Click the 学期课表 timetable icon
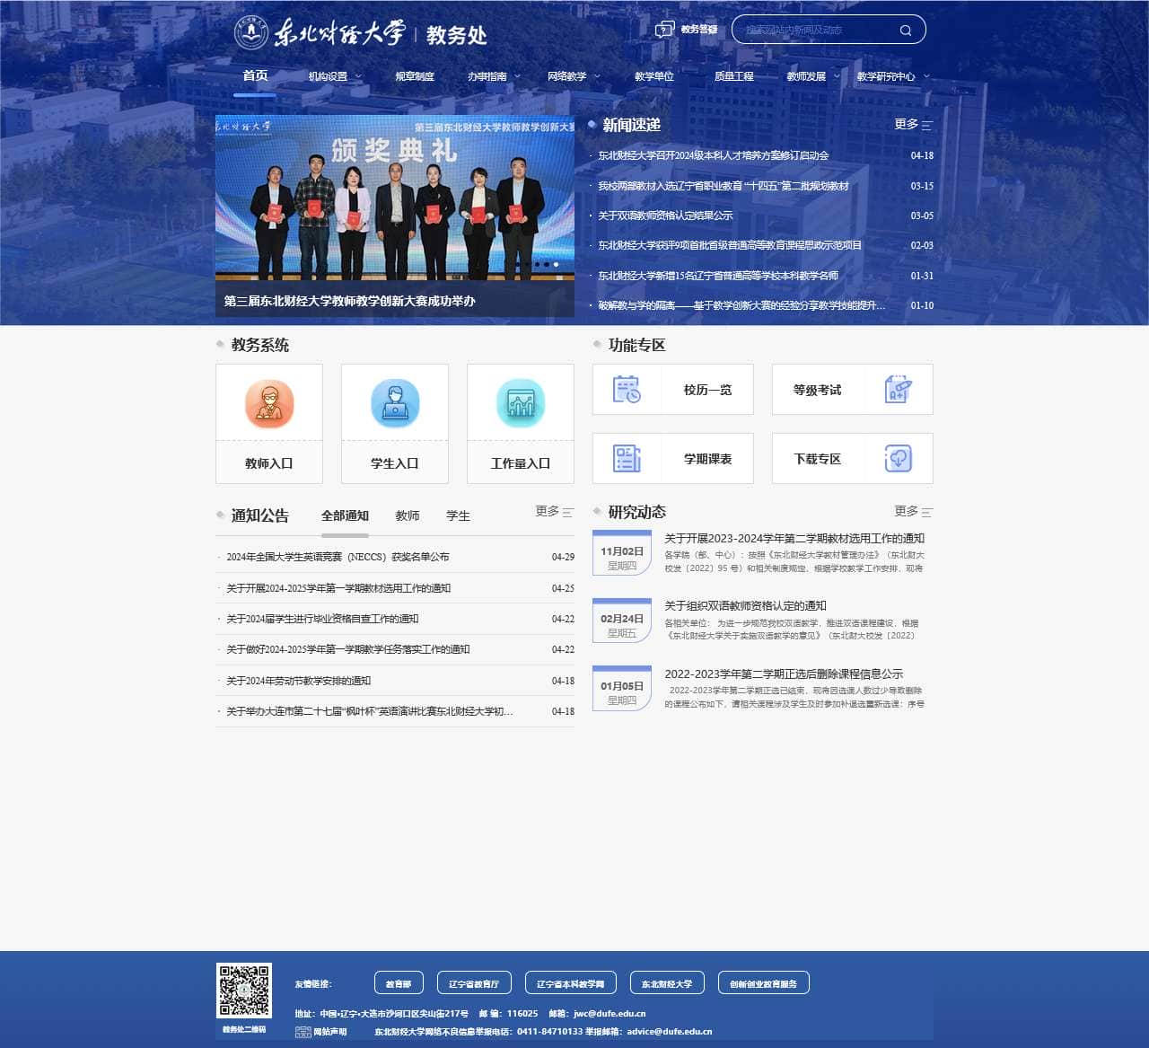This screenshot has height=1048, width=1149. (627, 458)
